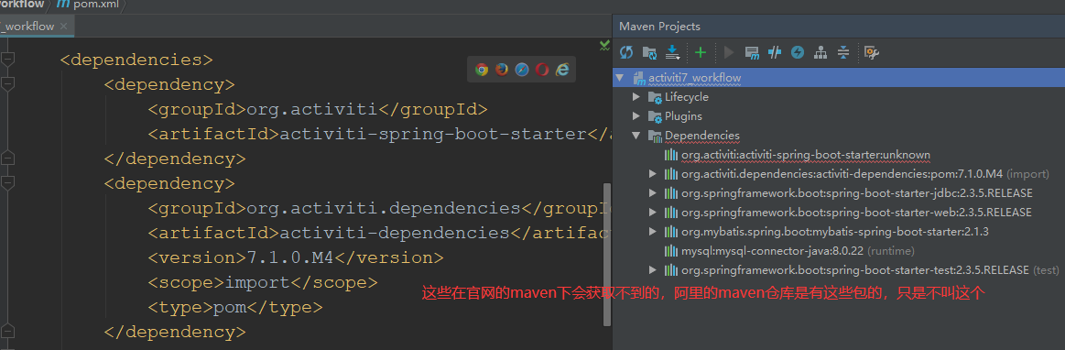Click org.activiti.dependencies groupId text
Screen dimensions: 1065x350
tap(383, 208)
